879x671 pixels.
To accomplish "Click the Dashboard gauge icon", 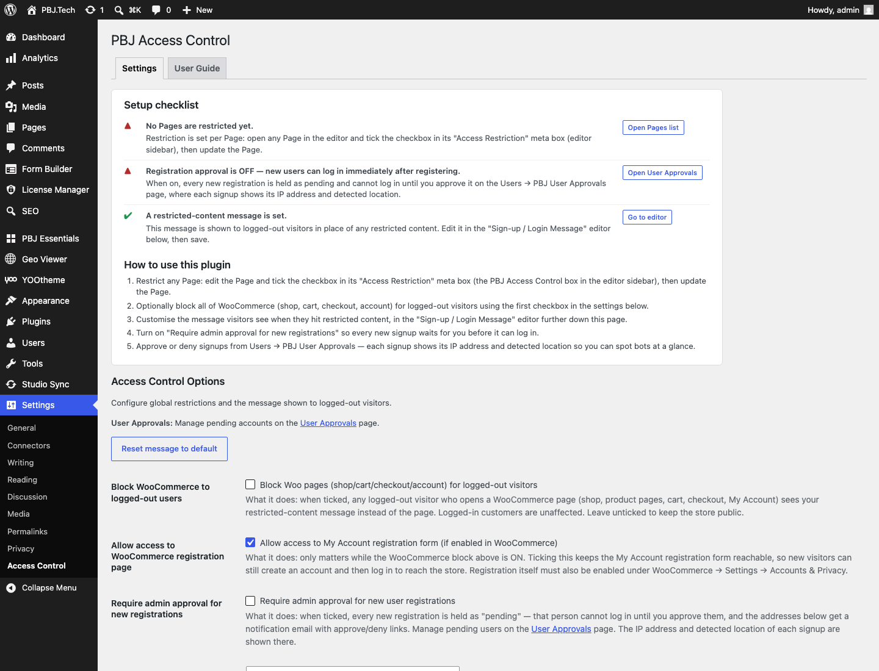I will [11, 37].
